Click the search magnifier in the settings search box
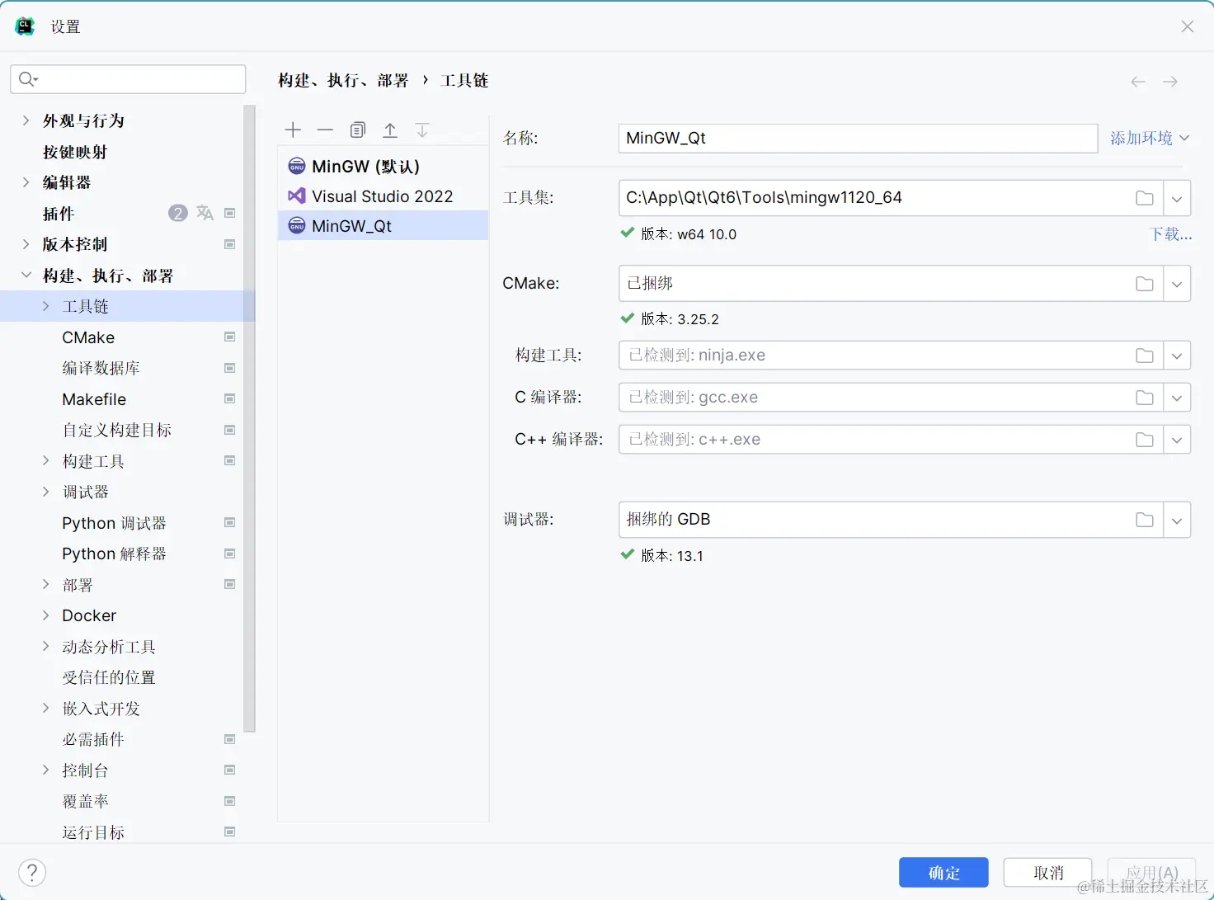The height and width of the screenshot is (900, 1214). tap(27, 78)
